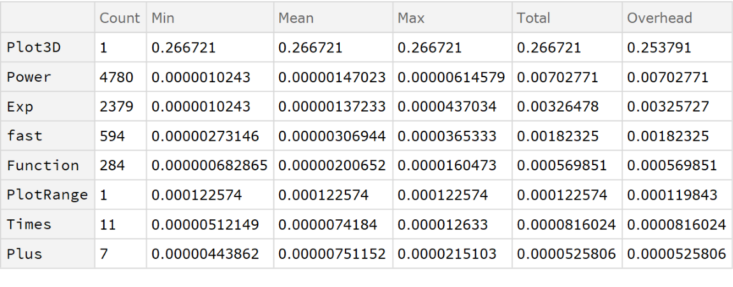Click the fast row label

click(x=25, y=136)
